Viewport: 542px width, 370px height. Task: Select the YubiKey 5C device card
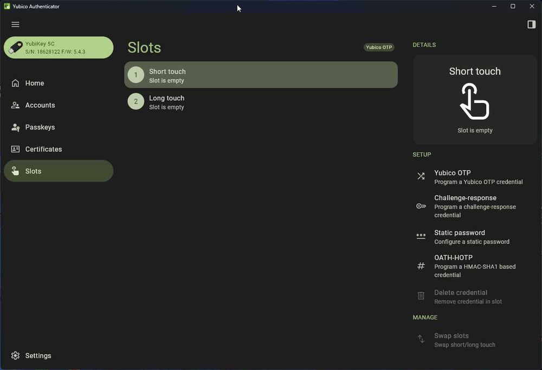59,47
